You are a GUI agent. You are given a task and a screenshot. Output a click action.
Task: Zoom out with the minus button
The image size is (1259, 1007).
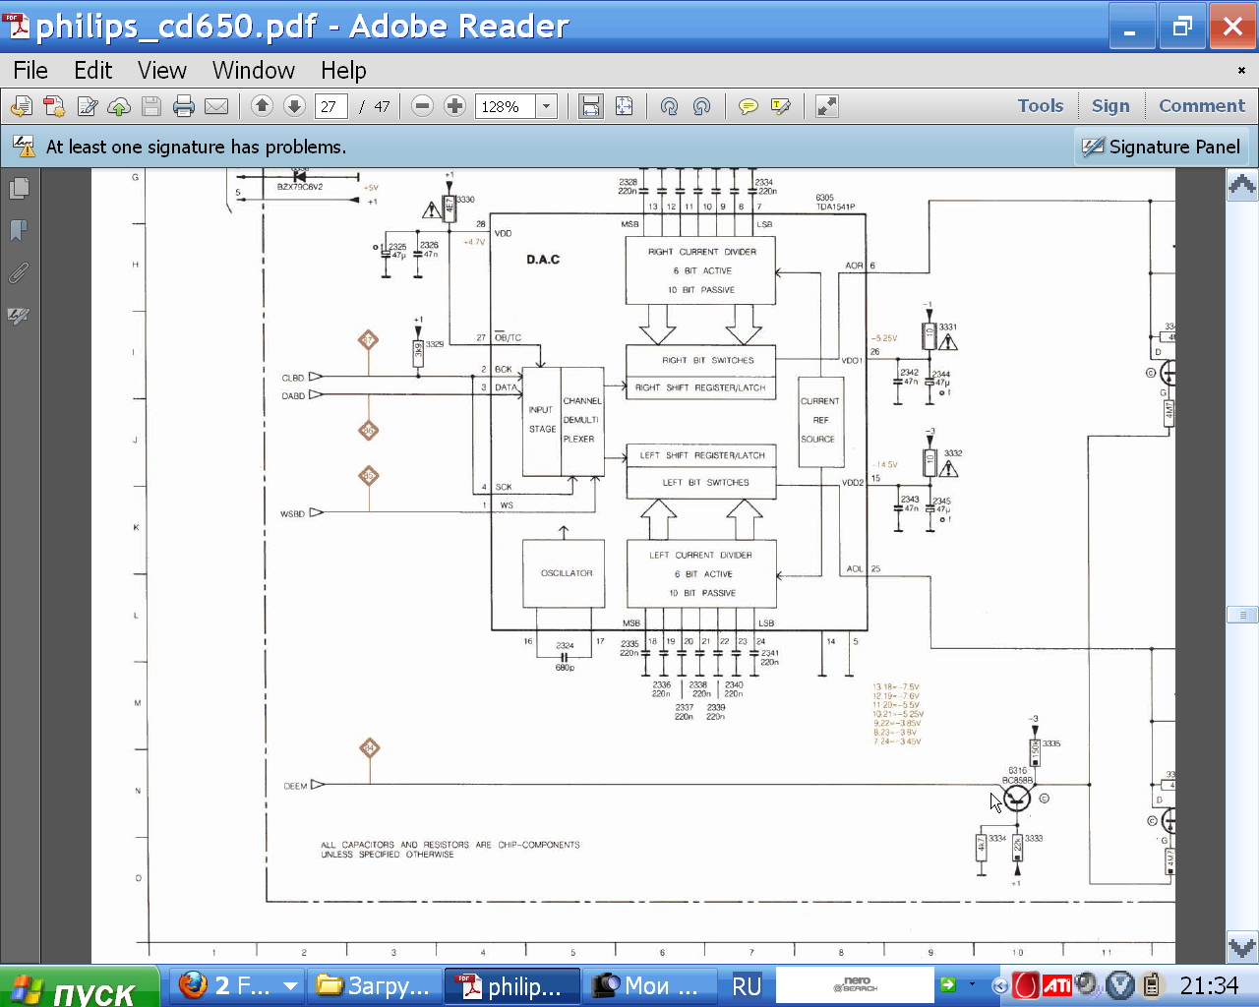tap(422, 106)
